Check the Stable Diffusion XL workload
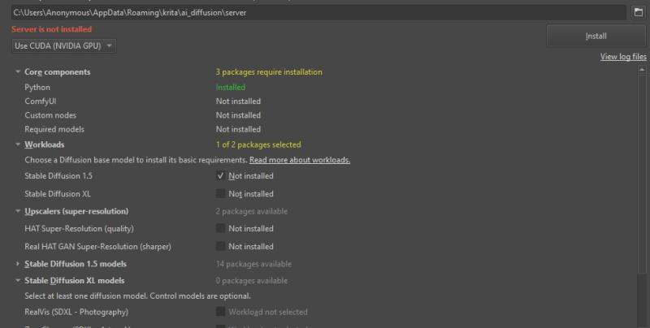This screenshot has height=328, width=650. (220, 193)
